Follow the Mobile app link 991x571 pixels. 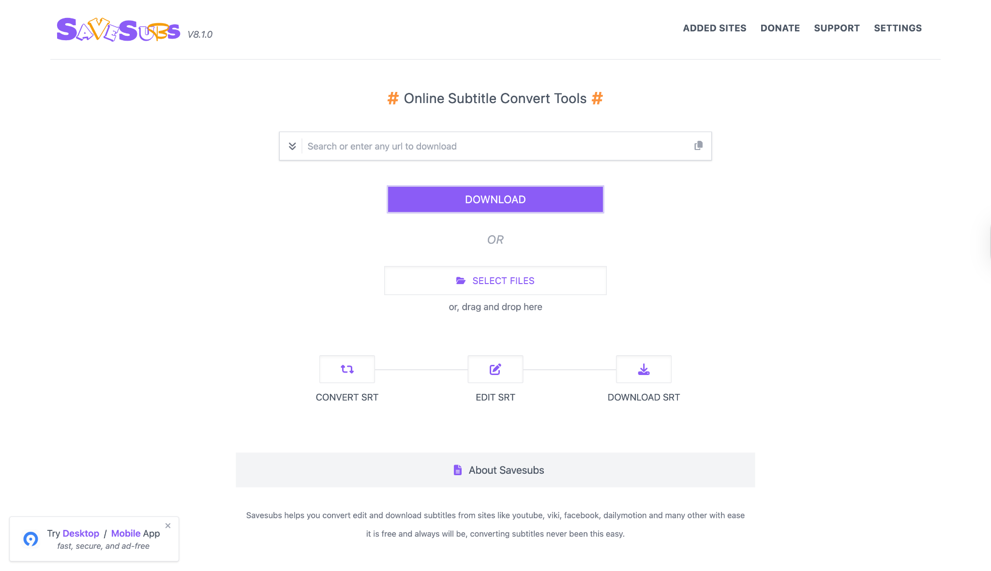tap(126, 533)
